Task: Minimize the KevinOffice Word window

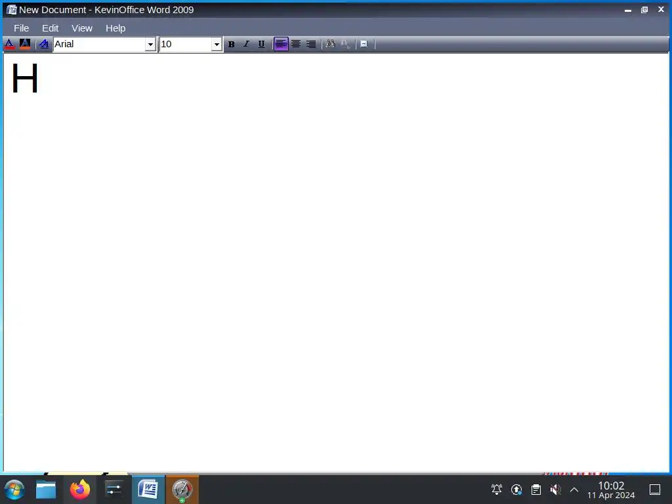Action: (628, 9)
